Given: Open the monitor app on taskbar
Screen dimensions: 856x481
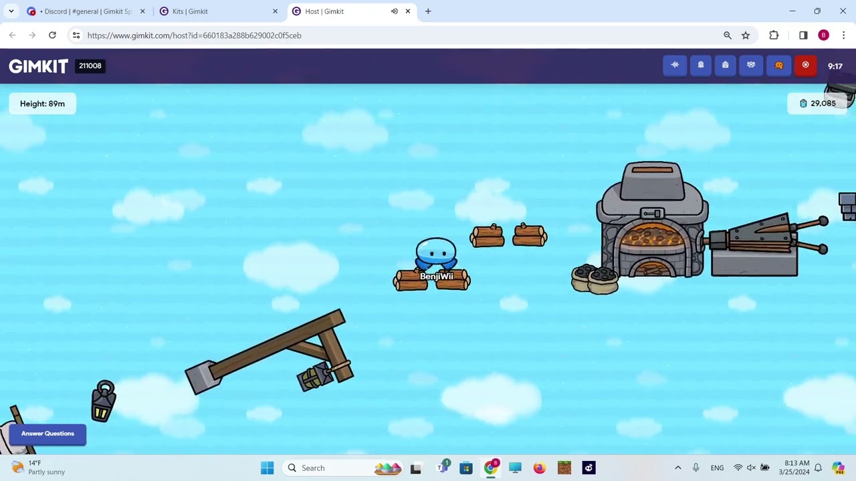Looking at the screenshot, I should [515, 468].
